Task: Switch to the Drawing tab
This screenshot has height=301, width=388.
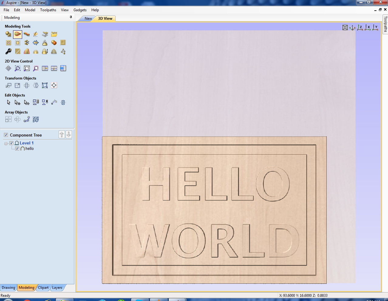Action: point(9,288)
